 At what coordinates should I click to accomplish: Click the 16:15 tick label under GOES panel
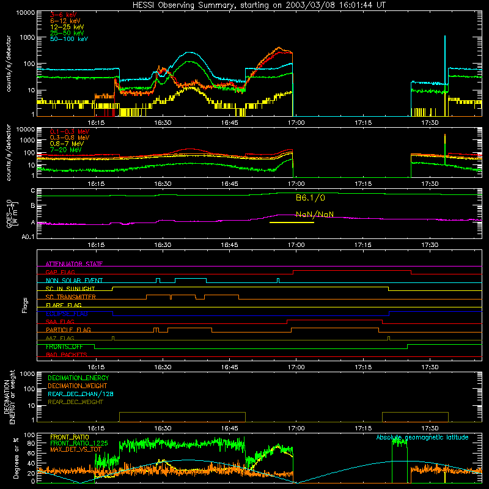coord(96,245)
